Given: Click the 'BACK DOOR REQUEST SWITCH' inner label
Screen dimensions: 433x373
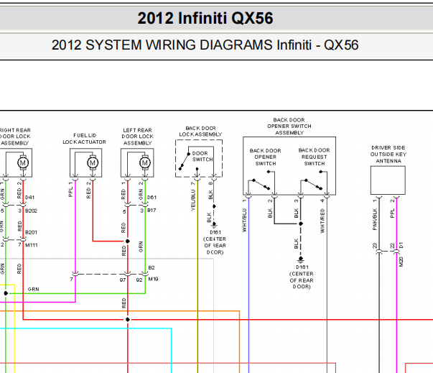Looking at the screenshot, I should pos(315,157).
